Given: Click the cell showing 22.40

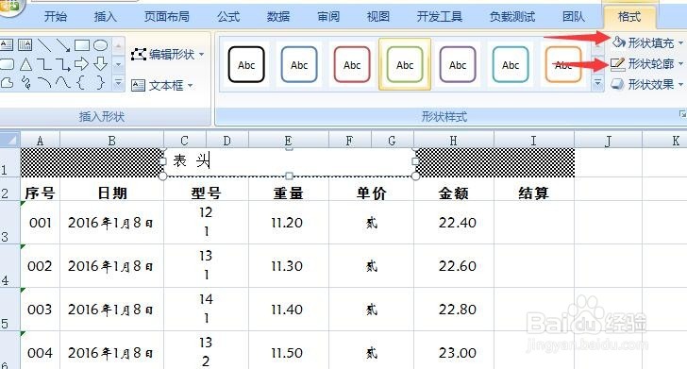Looking at the screenshot, I should pyautogui.click(x=454, y=223).
